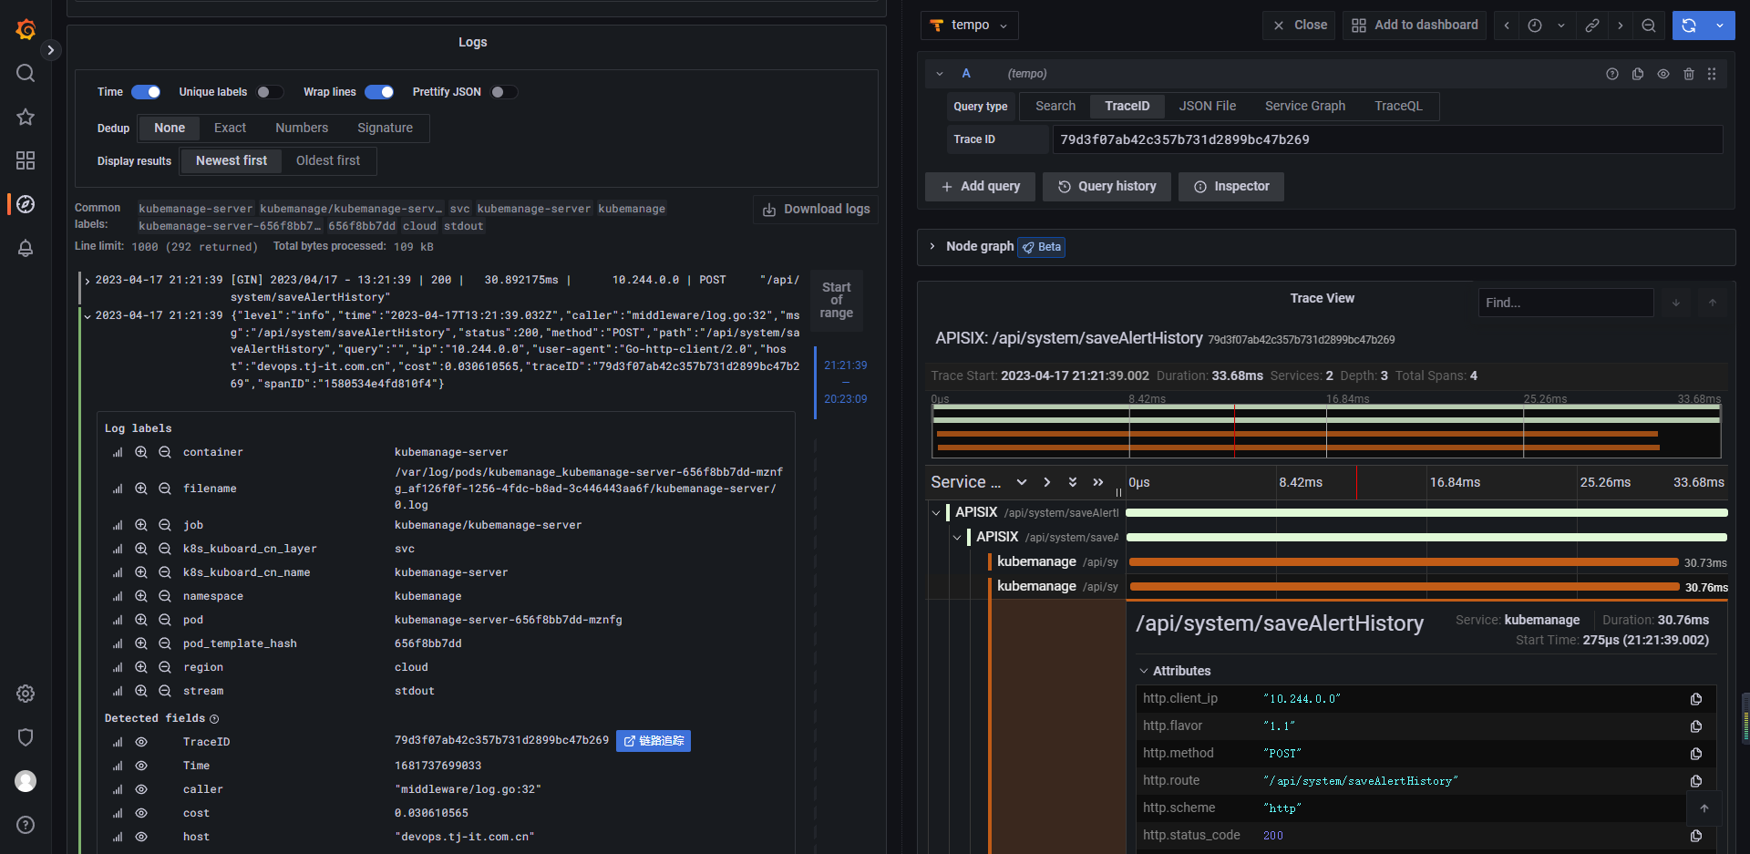Viewport: 1750px width, 854px height.
Task: Select Newest first display order
Action: pos(232,161)
